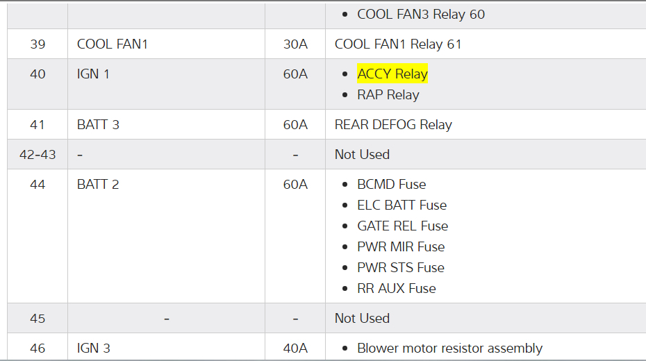The height and width of the screenshot is (361, 646).
Task: Click the Blower motor resistor assembly text
Action: 449,349
